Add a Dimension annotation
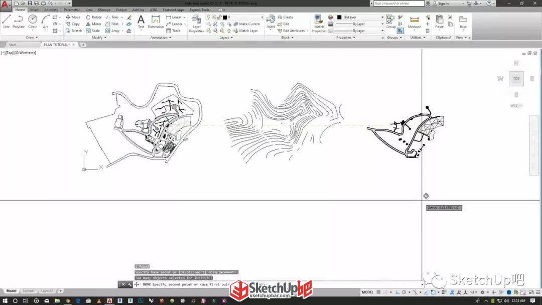The image size is (542, 305). pos(156,22)
